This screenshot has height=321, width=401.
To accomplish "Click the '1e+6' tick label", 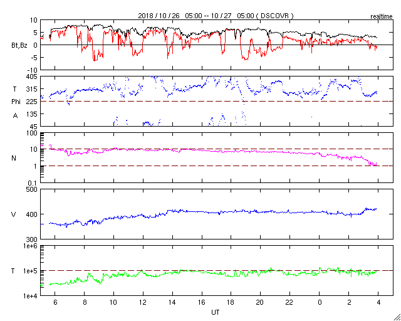I will click(x=30, y=246).
